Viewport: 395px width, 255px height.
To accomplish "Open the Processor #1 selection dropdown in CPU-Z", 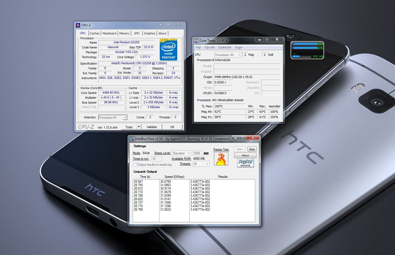I will pos(113,118).
